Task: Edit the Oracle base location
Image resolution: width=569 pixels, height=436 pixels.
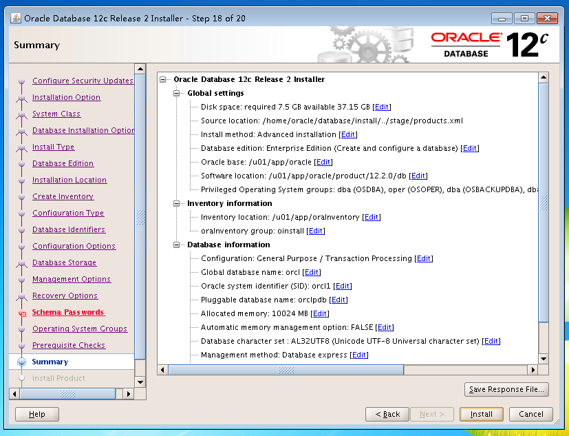Action: pos(323,162)
